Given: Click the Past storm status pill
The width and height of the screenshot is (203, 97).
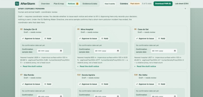Looking at the screenshot, I should tap(135, 4).
